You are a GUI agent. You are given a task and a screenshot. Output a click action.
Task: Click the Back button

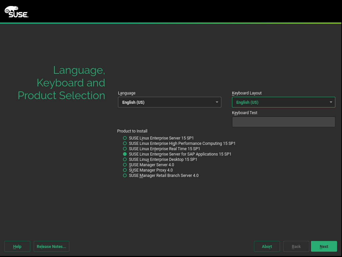[x=296, y=247]
